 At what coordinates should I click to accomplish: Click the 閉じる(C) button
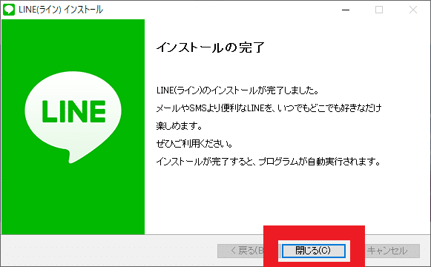click(314, 251)
